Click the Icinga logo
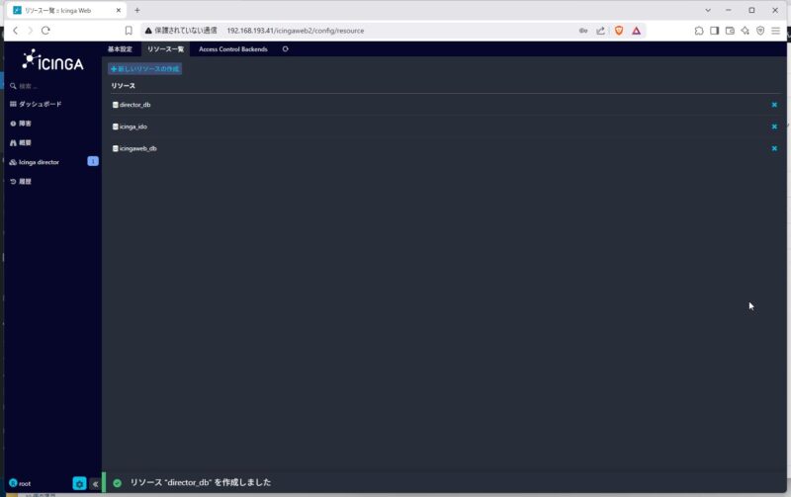This screenshot has height=497, width=791. pos(53,60)
